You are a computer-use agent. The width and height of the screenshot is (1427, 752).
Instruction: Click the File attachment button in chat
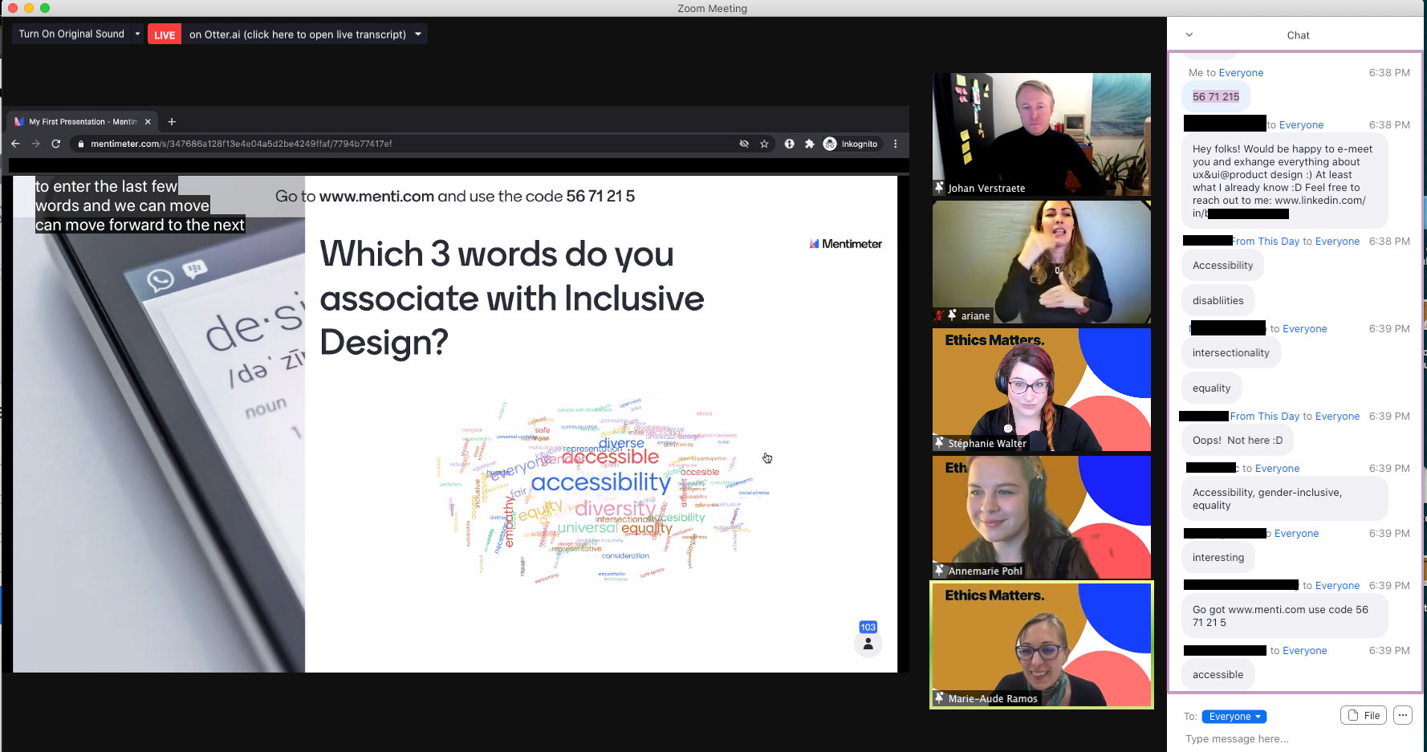point(1364,715)
